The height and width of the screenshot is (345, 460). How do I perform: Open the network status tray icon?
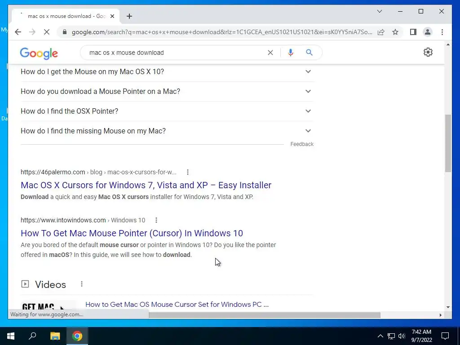click(x=391, y=336)
